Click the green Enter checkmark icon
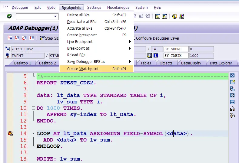Image resolution: width=239 pixels, height=163 pixels. coord(9,16)
